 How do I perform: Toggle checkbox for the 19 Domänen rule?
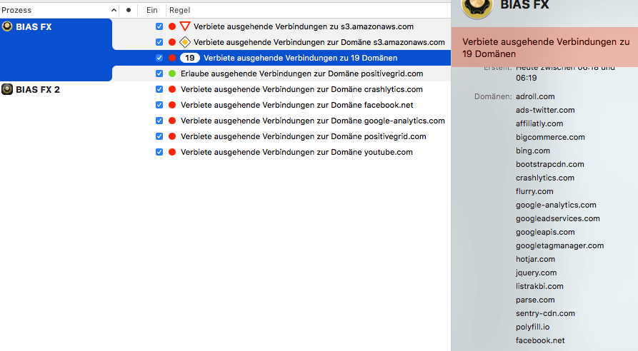coord(159,58)
